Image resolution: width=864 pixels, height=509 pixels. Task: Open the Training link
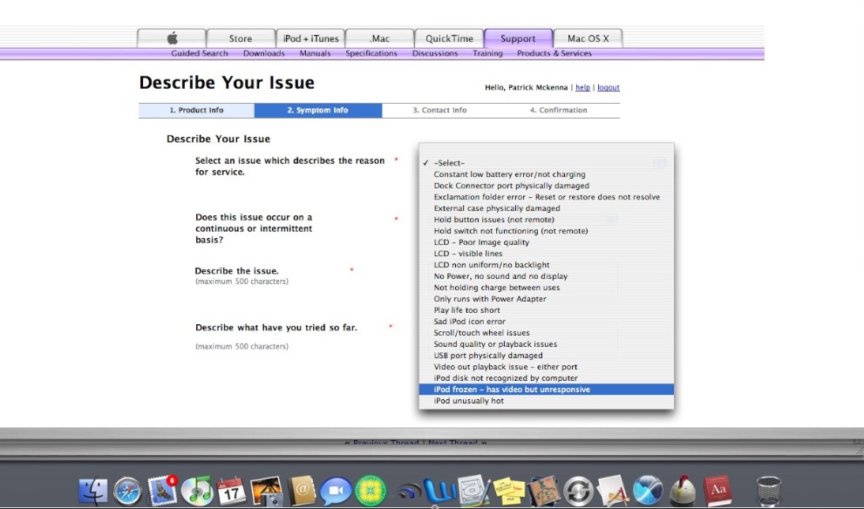pyautogui.click(x=487, y=53)
